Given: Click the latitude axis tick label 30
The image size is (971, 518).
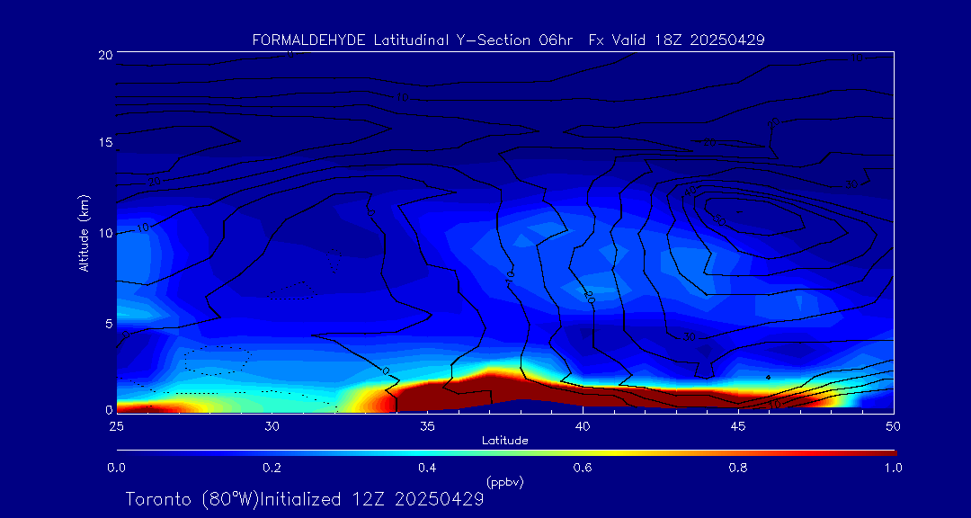Looking at the screenshot, I should click(272, 426).
